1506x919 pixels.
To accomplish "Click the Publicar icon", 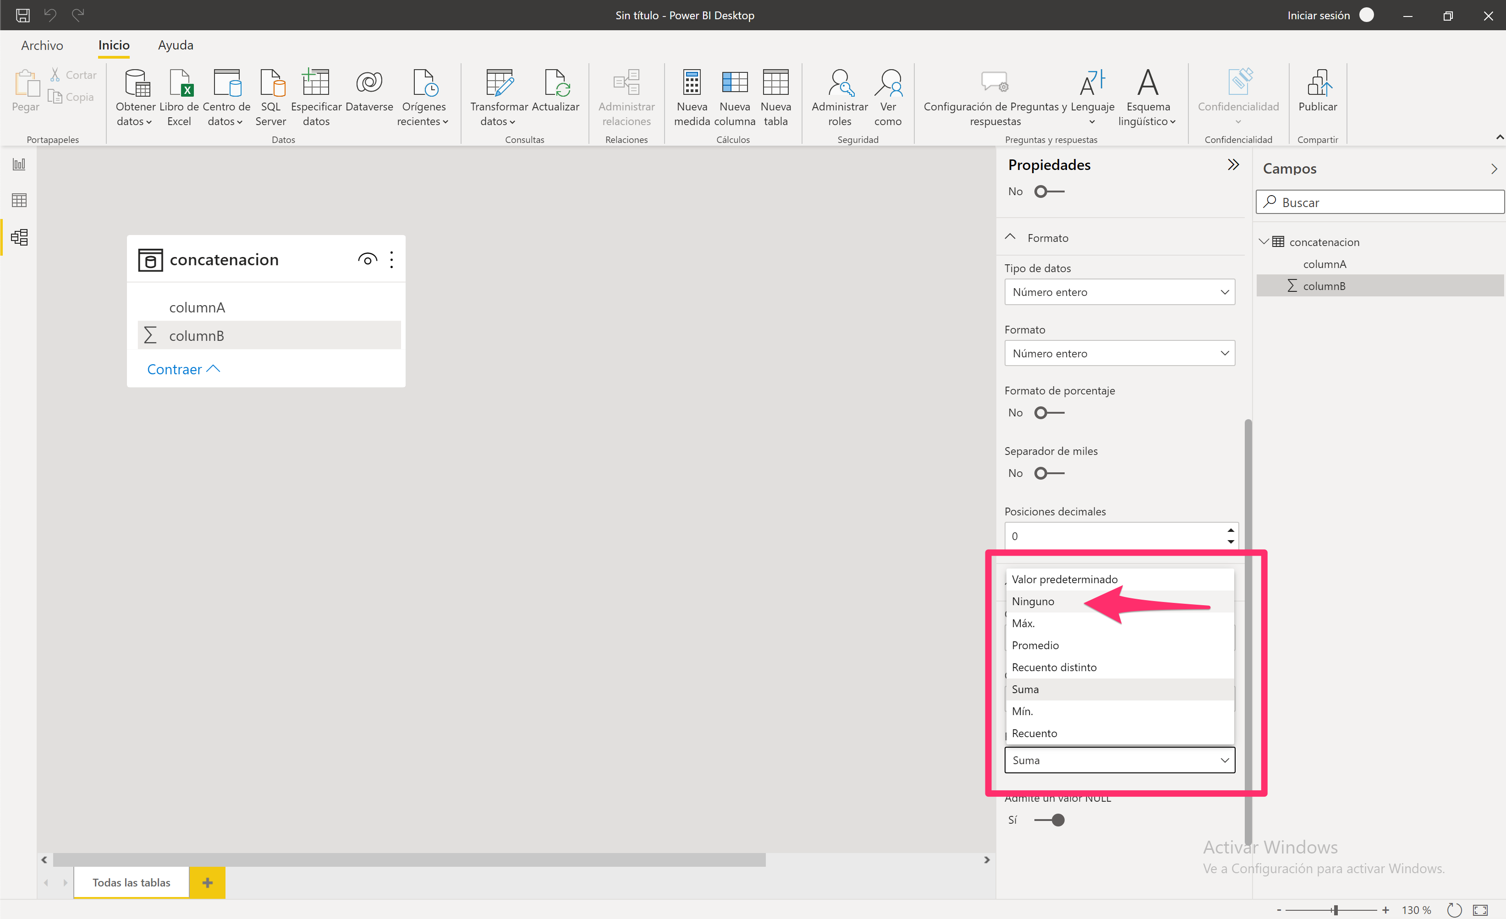I will pyautogui.click(x=1318, y=90).
